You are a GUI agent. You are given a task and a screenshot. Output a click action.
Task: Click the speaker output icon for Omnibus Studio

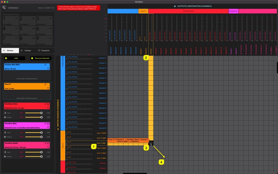click(5, 157)
